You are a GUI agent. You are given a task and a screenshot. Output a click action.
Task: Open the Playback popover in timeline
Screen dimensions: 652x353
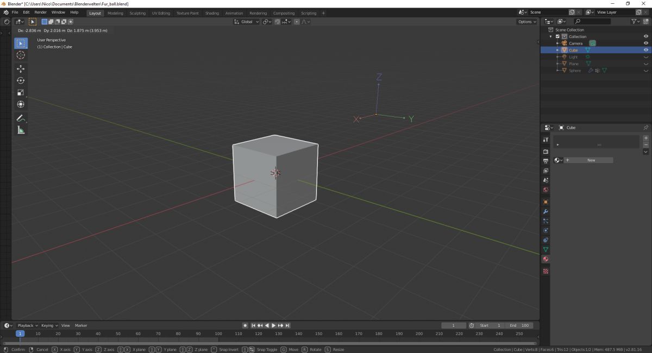coord(27,325)
